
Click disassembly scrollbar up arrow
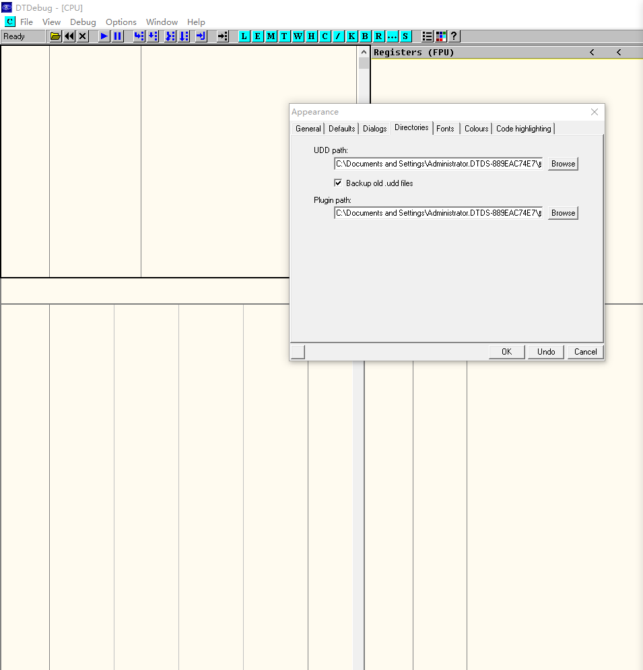point(364,52)
